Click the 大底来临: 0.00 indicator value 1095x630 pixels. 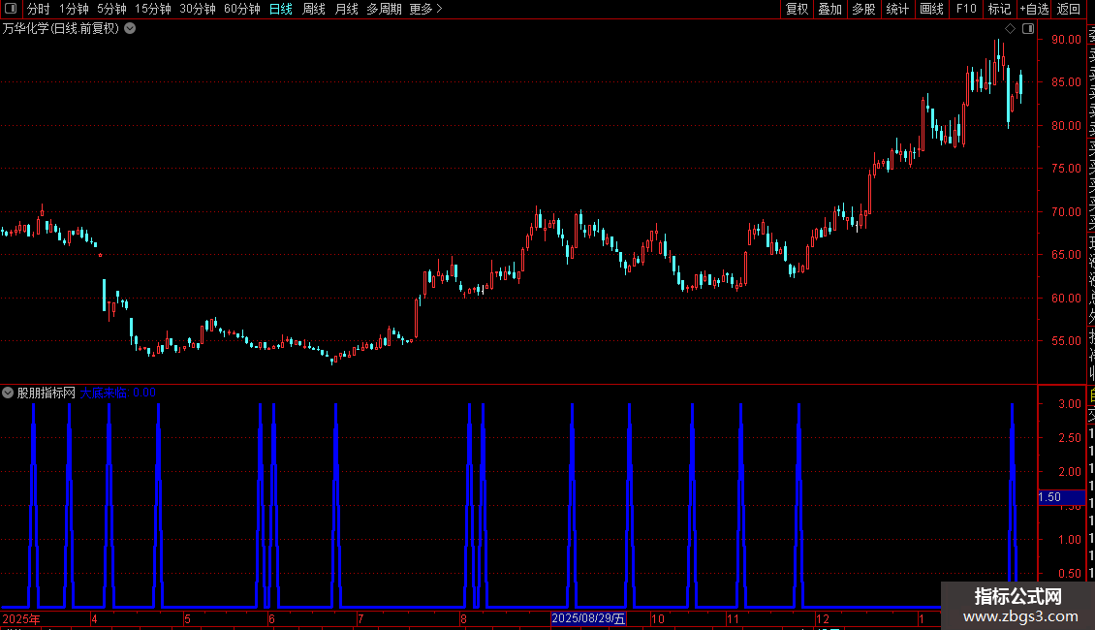[117, 393]
